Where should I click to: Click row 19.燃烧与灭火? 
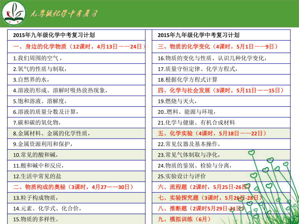[221, 101]
